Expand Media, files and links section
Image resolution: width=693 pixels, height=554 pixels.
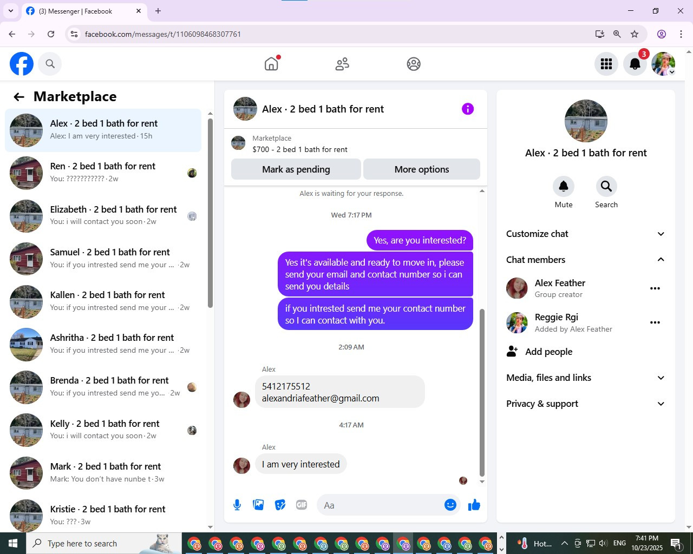click(x=585, y=378)
